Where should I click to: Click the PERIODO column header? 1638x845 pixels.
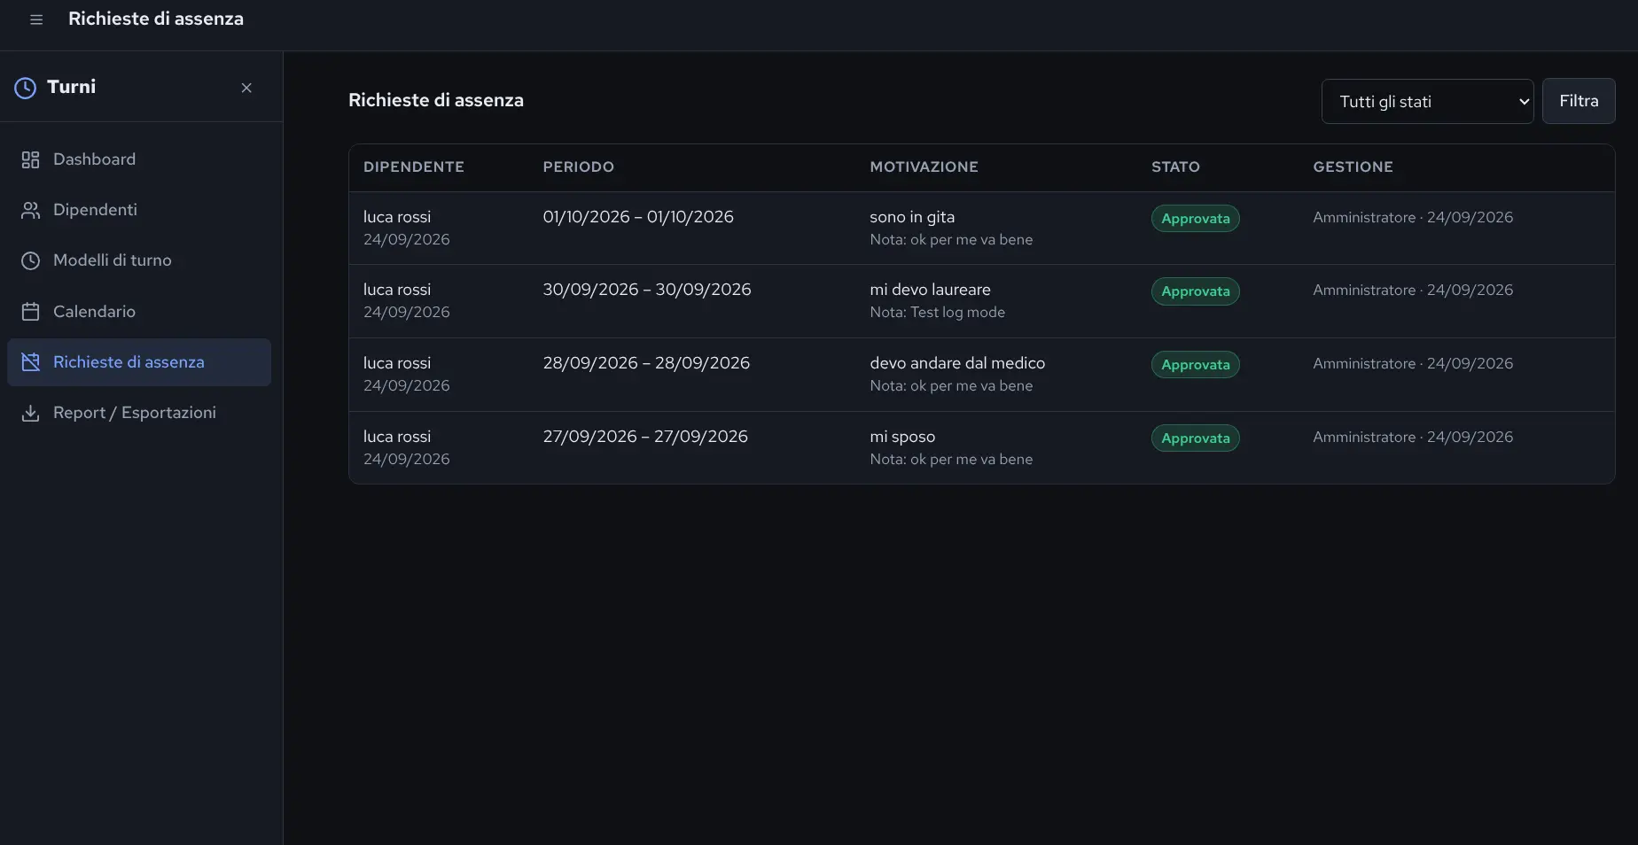[579, 167]
